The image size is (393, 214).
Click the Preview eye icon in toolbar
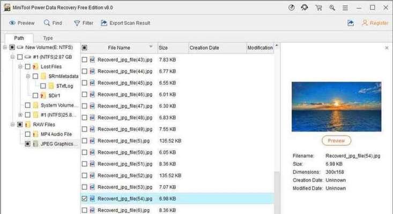12,23
